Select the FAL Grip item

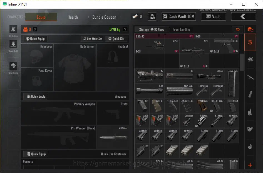[172, 106]
